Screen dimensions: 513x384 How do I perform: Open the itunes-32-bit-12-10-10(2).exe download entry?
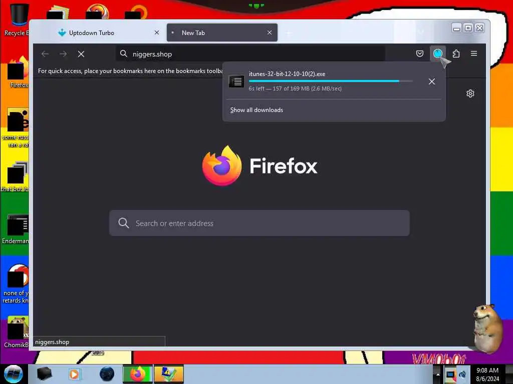(334, 81)
